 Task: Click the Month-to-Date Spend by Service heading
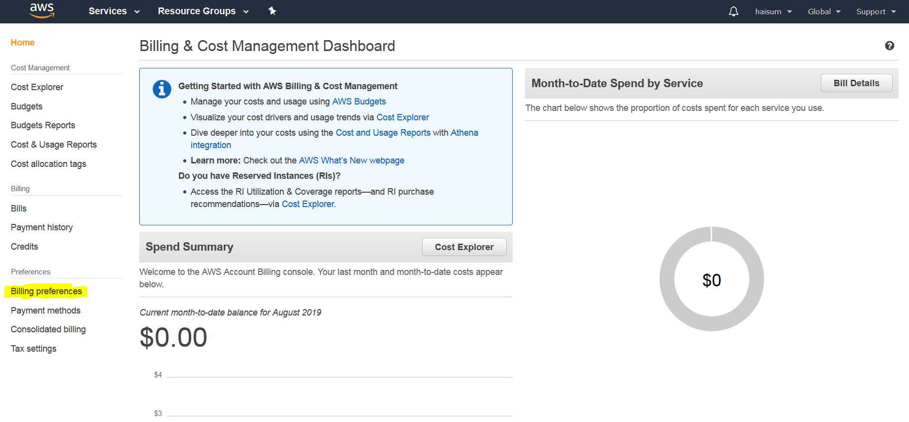point(617,83)
